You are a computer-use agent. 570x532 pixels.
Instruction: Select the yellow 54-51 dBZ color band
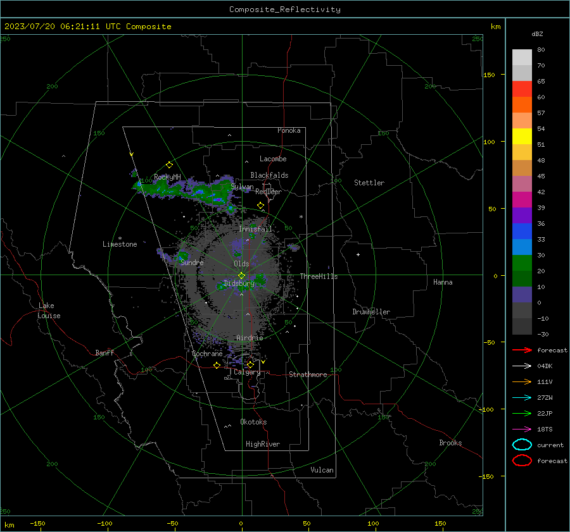coord(522,137)
